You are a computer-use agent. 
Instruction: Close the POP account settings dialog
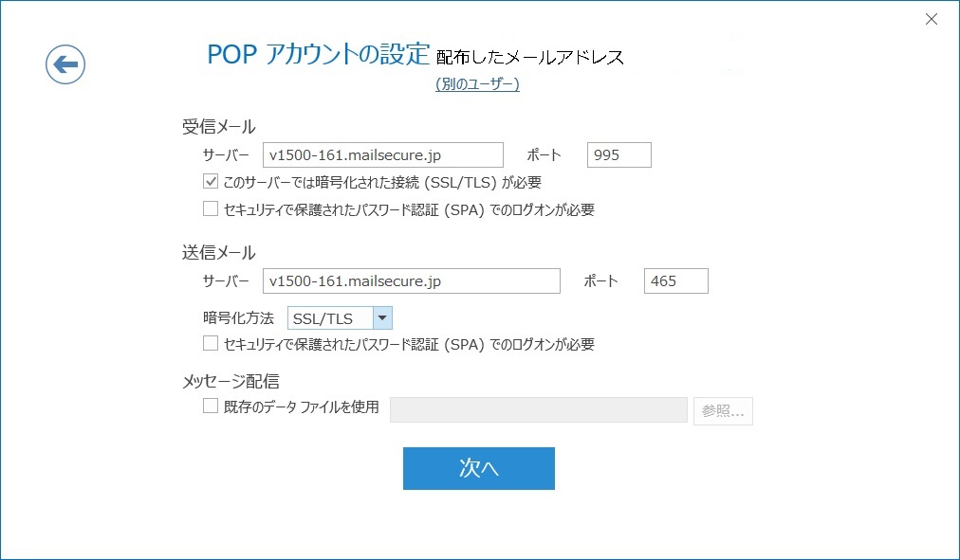tap(931, 19)
